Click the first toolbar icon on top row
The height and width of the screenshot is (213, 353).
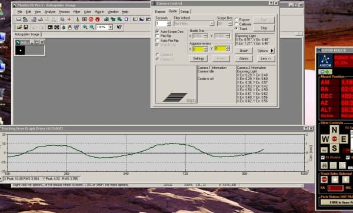click(x=19, y=19)
